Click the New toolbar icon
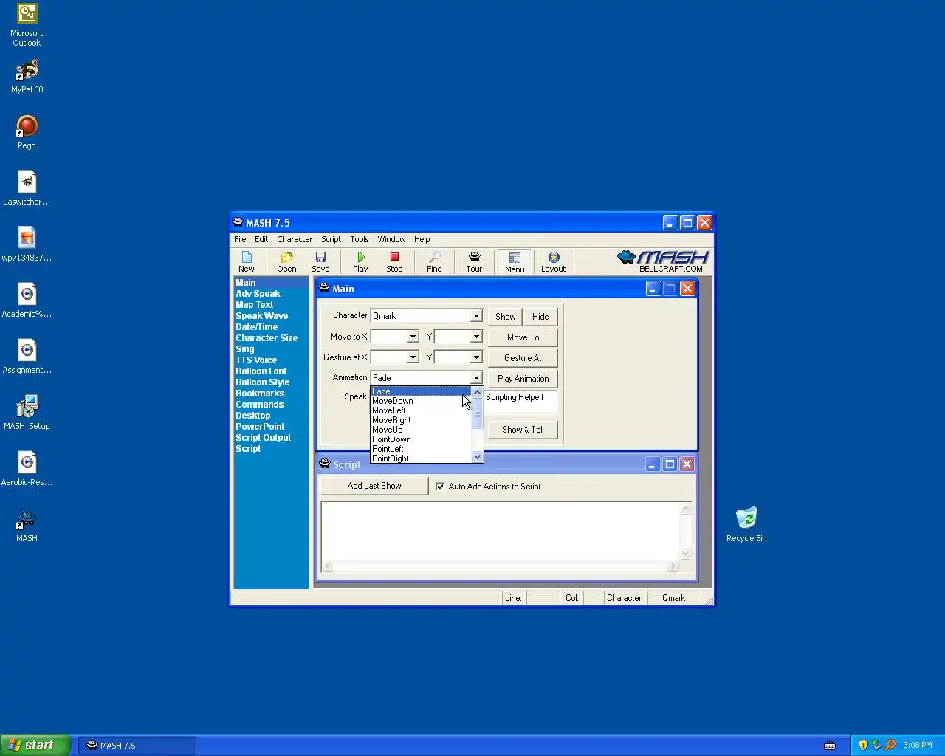 point(247,261)
